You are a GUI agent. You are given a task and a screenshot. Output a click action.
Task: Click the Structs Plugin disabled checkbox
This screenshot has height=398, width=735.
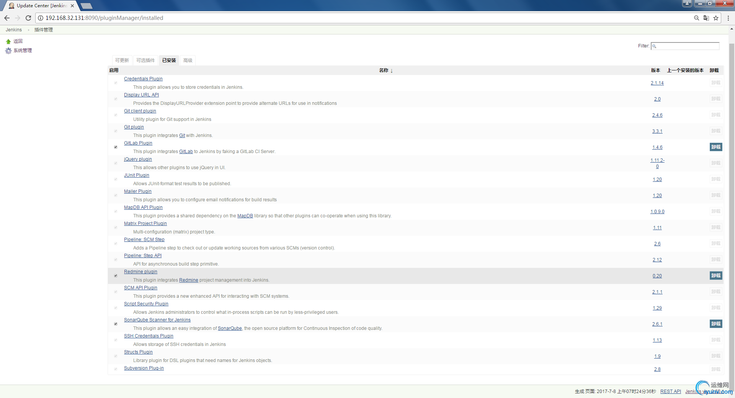(116, 356)
